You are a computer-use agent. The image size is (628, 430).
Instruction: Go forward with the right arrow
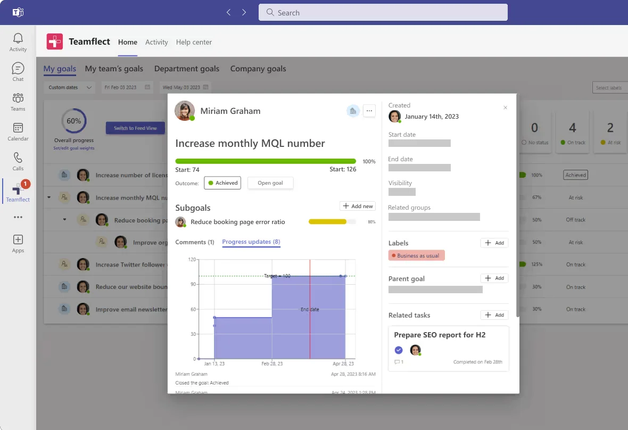coord(244,12)
